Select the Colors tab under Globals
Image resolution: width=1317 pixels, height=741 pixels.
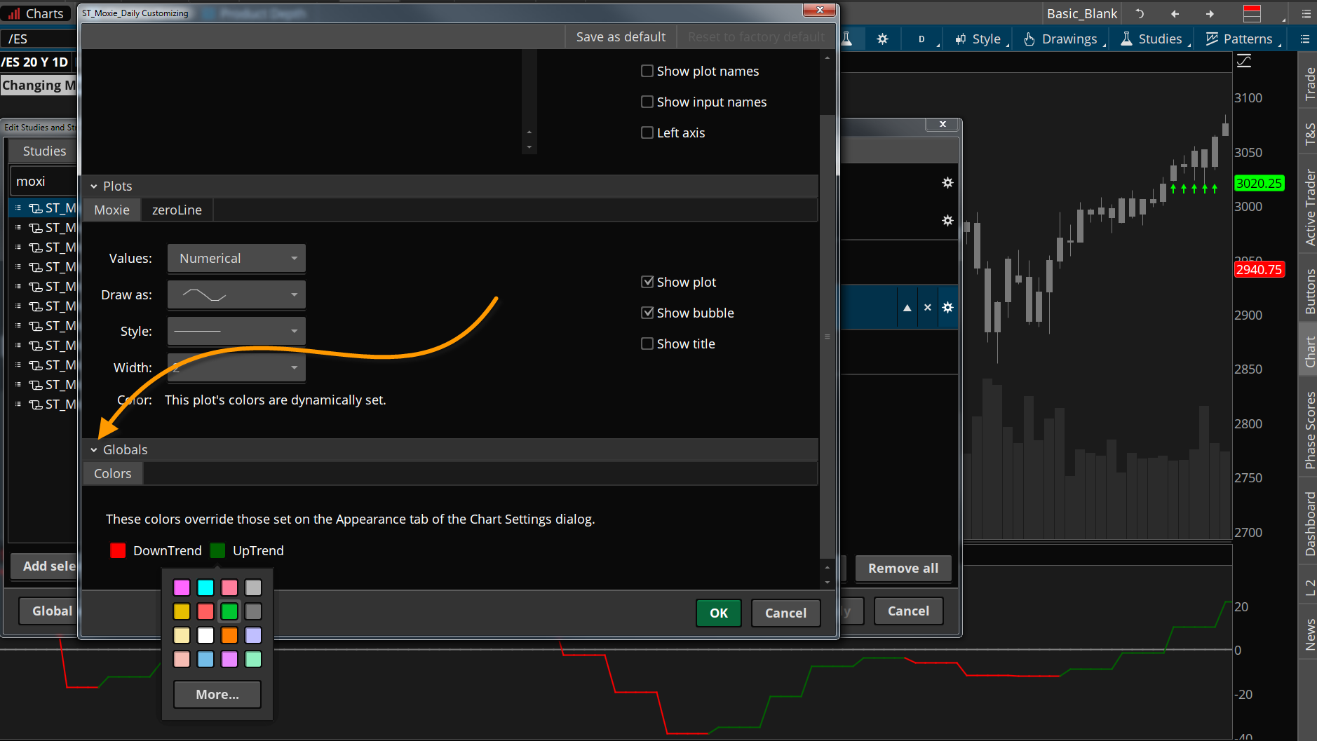[113, 473]
